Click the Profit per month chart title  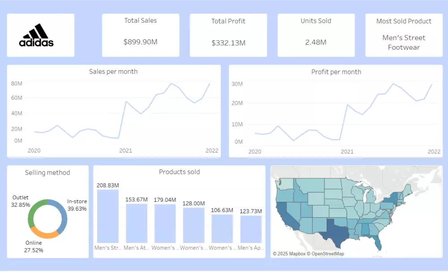coord(336,72)
